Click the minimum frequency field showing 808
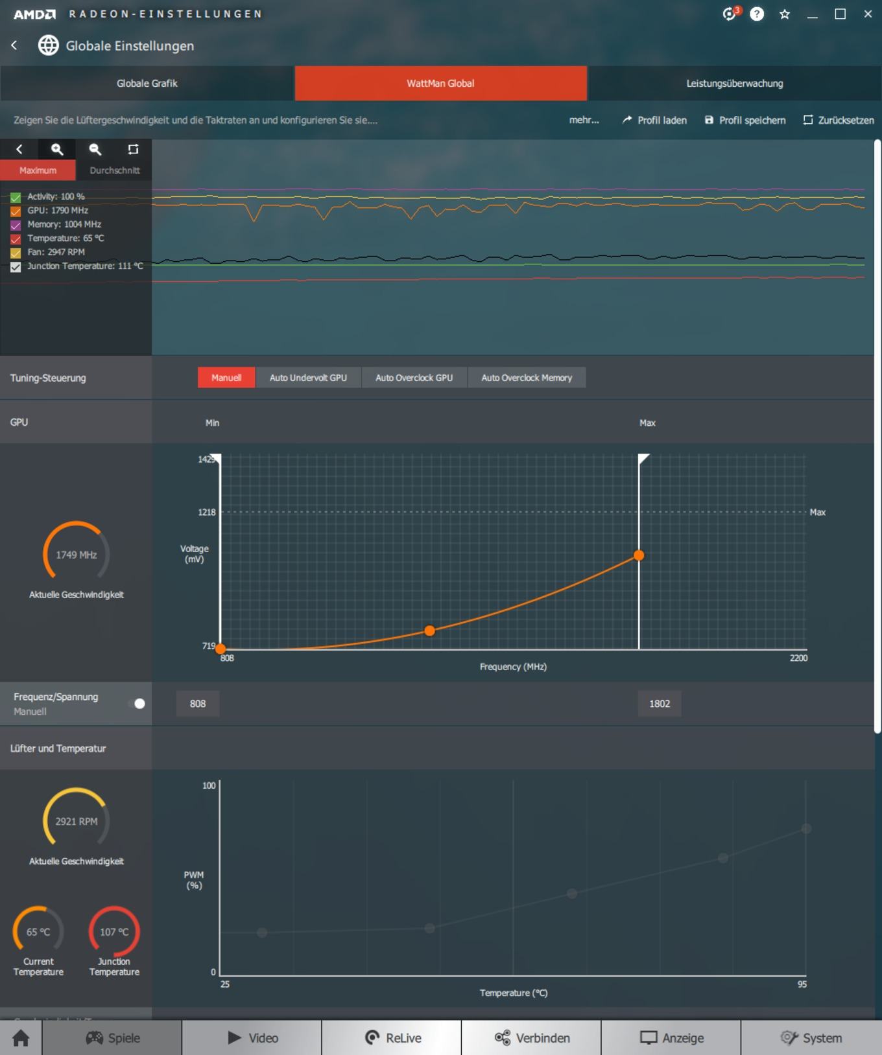The height and width of the screenshot is (1055, 882). point(198,704)
